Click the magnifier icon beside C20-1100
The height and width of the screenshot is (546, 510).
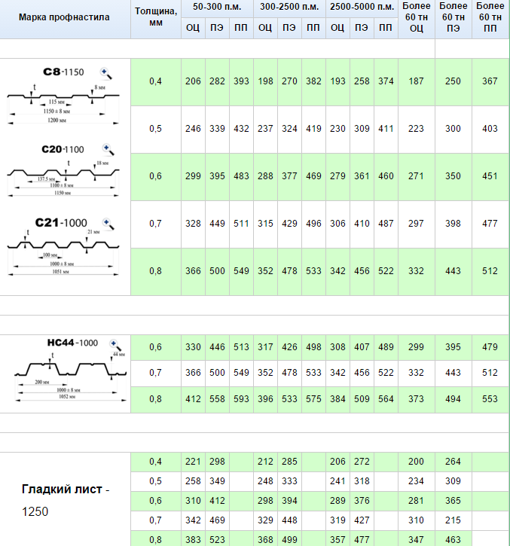click(x=108, y=150)
